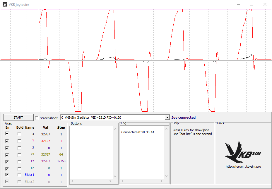Click the VKB joytester title bar icon

[x=5, y=4]
